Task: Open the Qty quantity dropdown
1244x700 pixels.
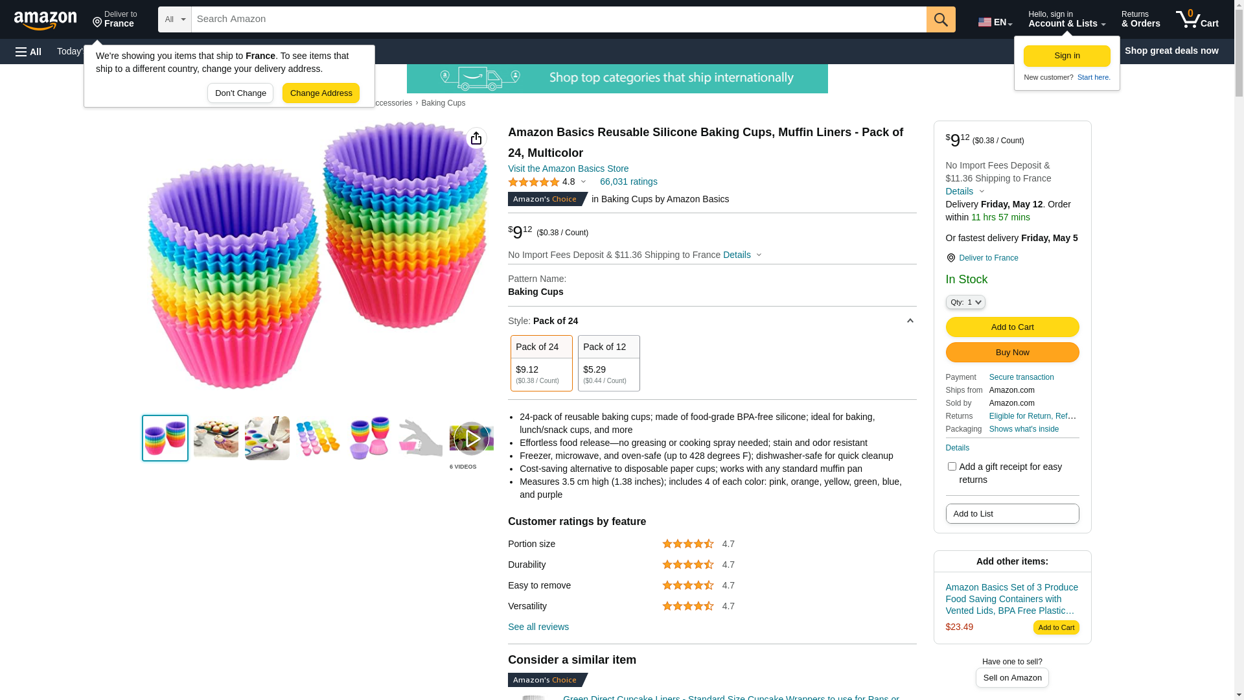Action: [965, 302]
